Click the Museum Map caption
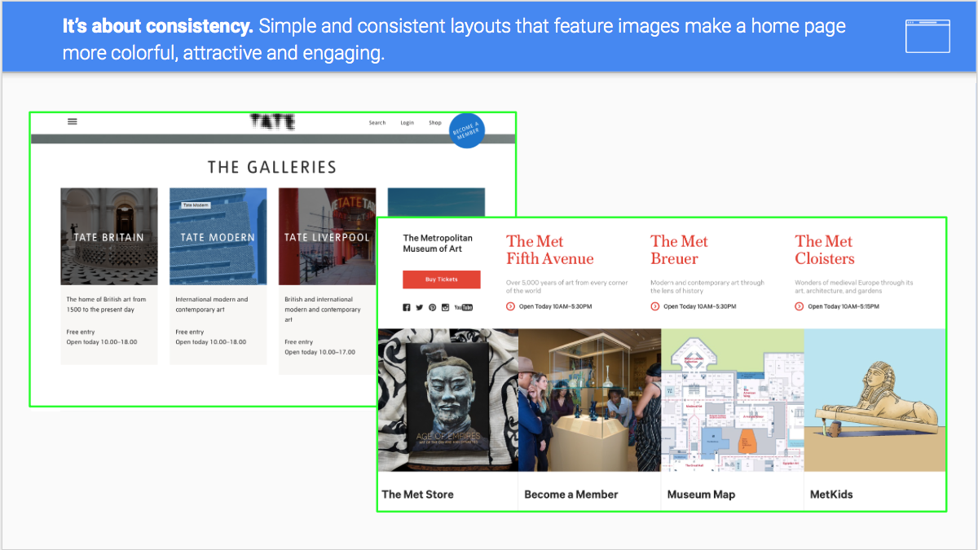 (701, 495)
